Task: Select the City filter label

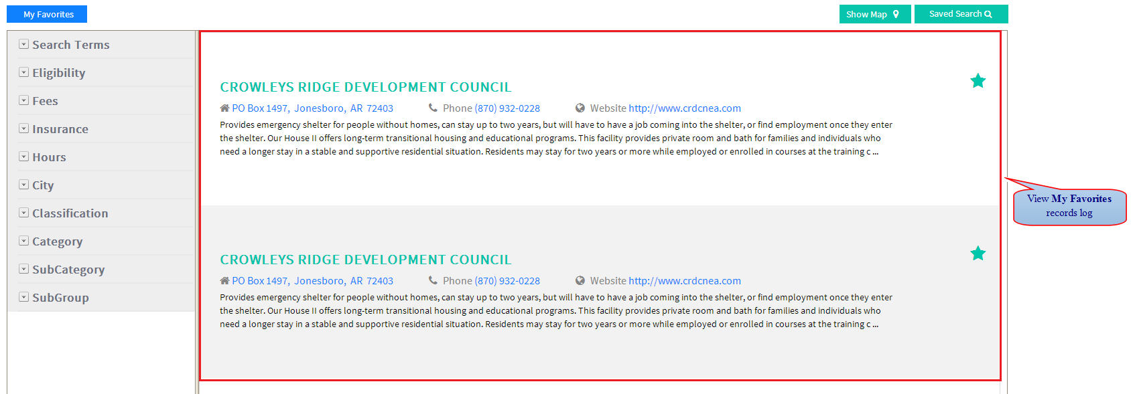Action: point(43,185)
